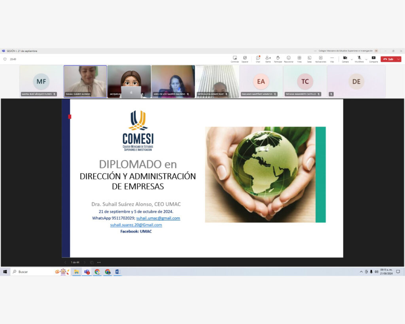Select Mayra Rubí Vásquez Flores participant tile
405x324 pixels.
coord(41,81)
